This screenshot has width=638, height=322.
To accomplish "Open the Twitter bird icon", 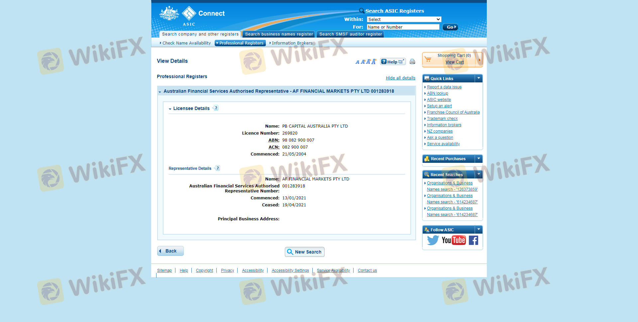I will click(433, 240).
